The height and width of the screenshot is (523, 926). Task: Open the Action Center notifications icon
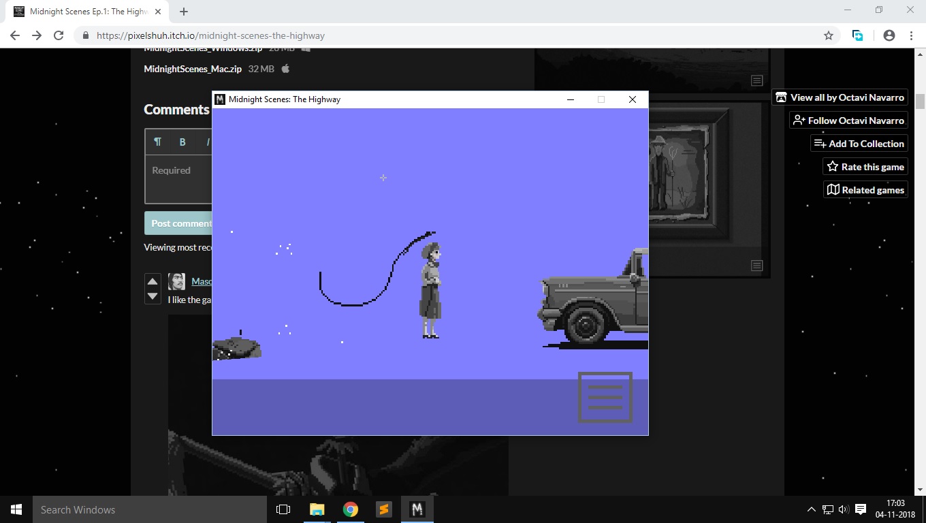click(x=861, y=509)
